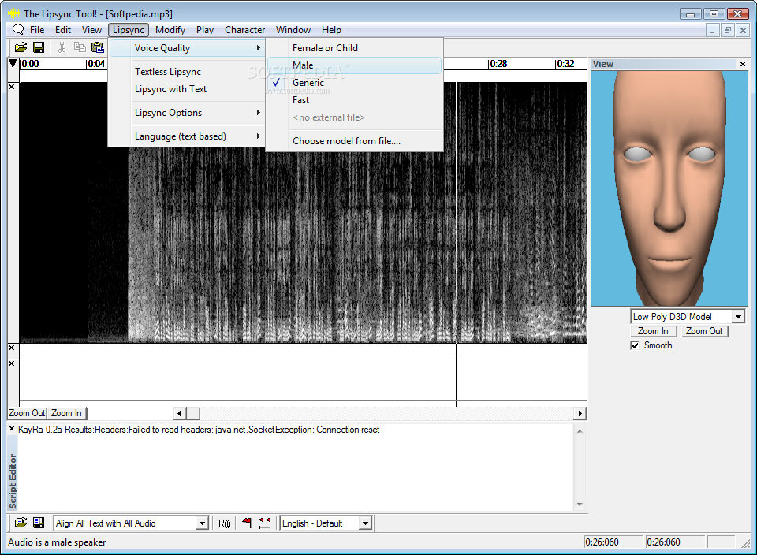Open the Play menu
This screenshot has height=555, width=757.
205,30
